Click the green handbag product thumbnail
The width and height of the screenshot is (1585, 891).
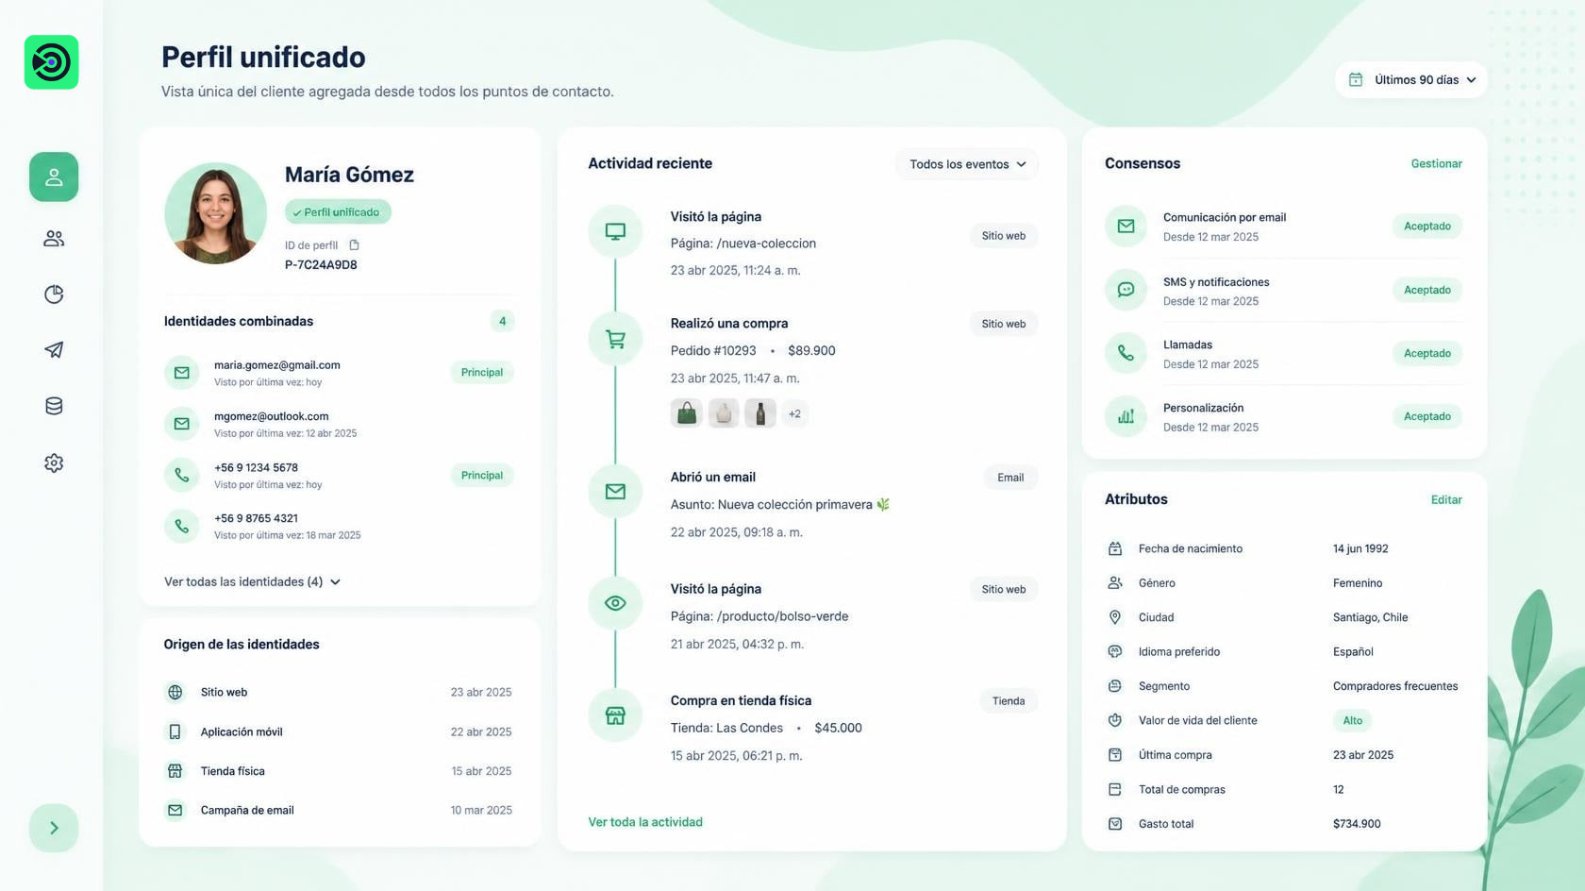pos(687,413)
